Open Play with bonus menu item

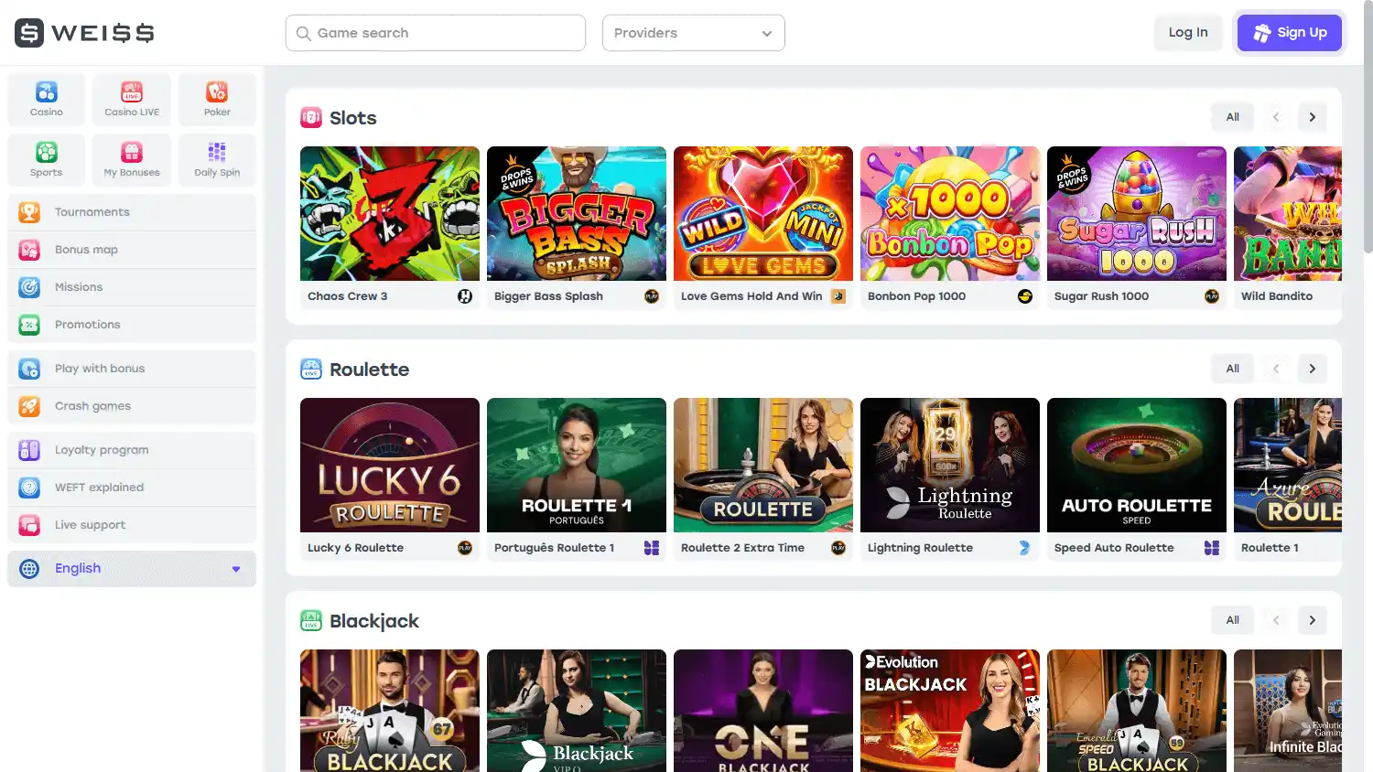pyautogui.click(x=132, y=369)
